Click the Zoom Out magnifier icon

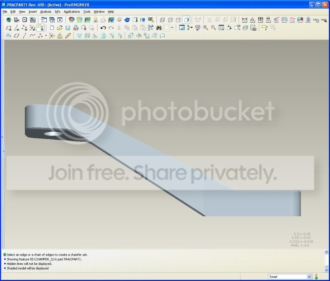point(213,28)
